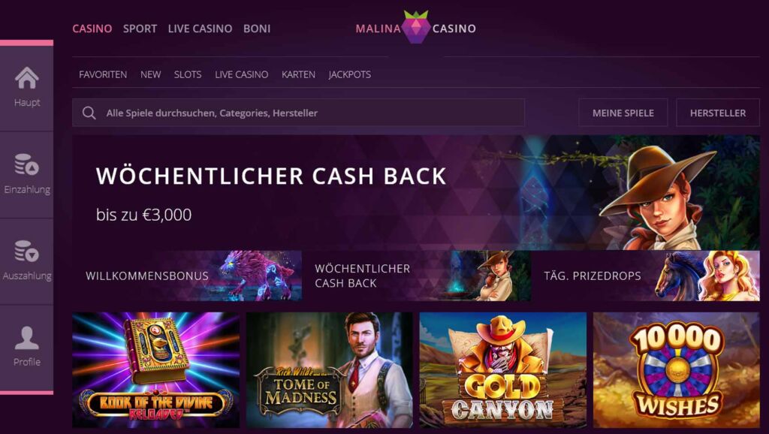The image size is (769, 434).
Task: Open the Haupt home icon
Action: (x=26, y=78)
